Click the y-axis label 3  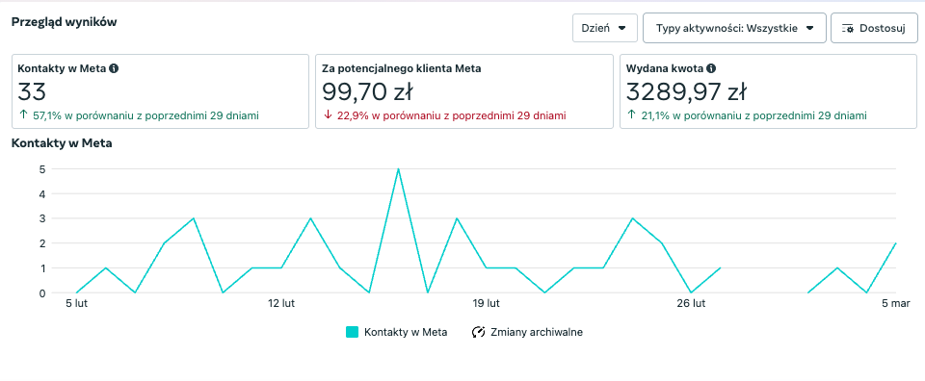coord(43,218)
